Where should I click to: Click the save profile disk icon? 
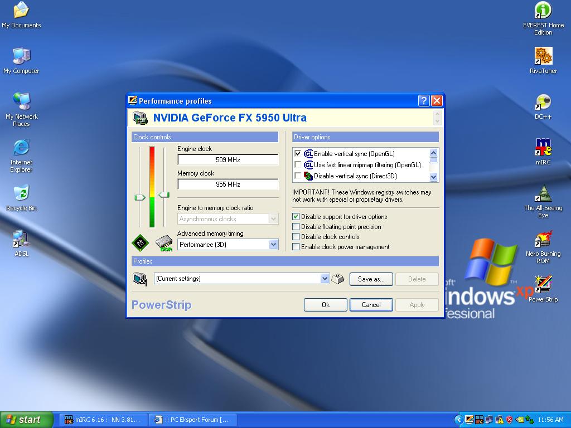(338, 279)
